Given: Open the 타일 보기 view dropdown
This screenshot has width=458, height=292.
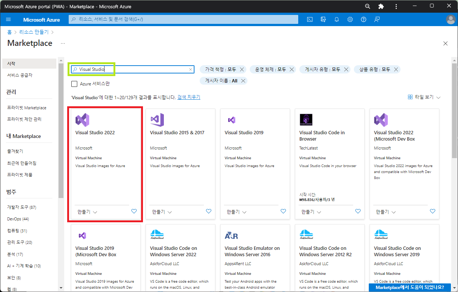Looking at the screenshot, I should 424,97.
